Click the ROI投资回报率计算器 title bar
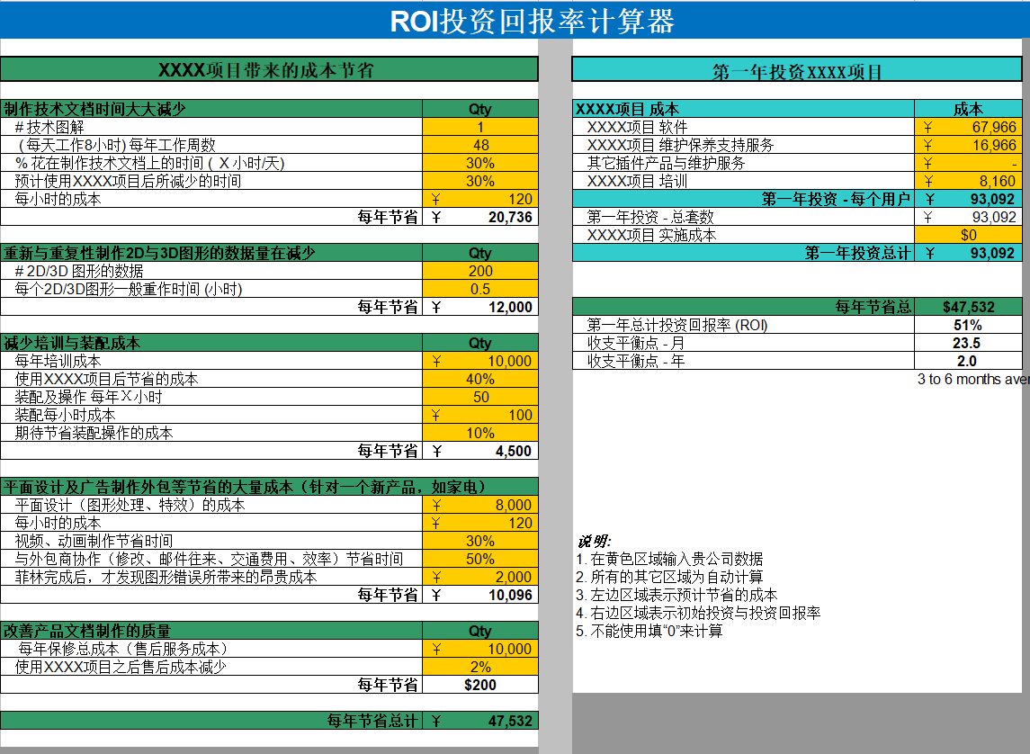1030x754 pixels. coord(515,18)
